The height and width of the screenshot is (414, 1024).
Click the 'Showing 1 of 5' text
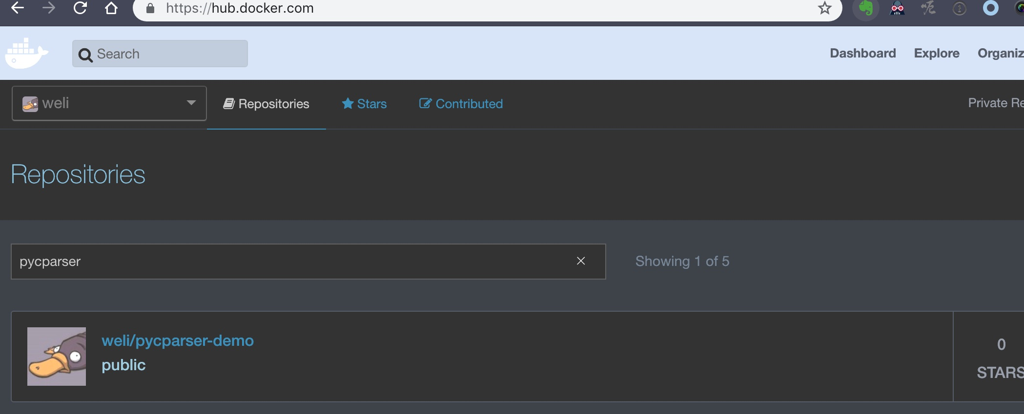(682, 261)
